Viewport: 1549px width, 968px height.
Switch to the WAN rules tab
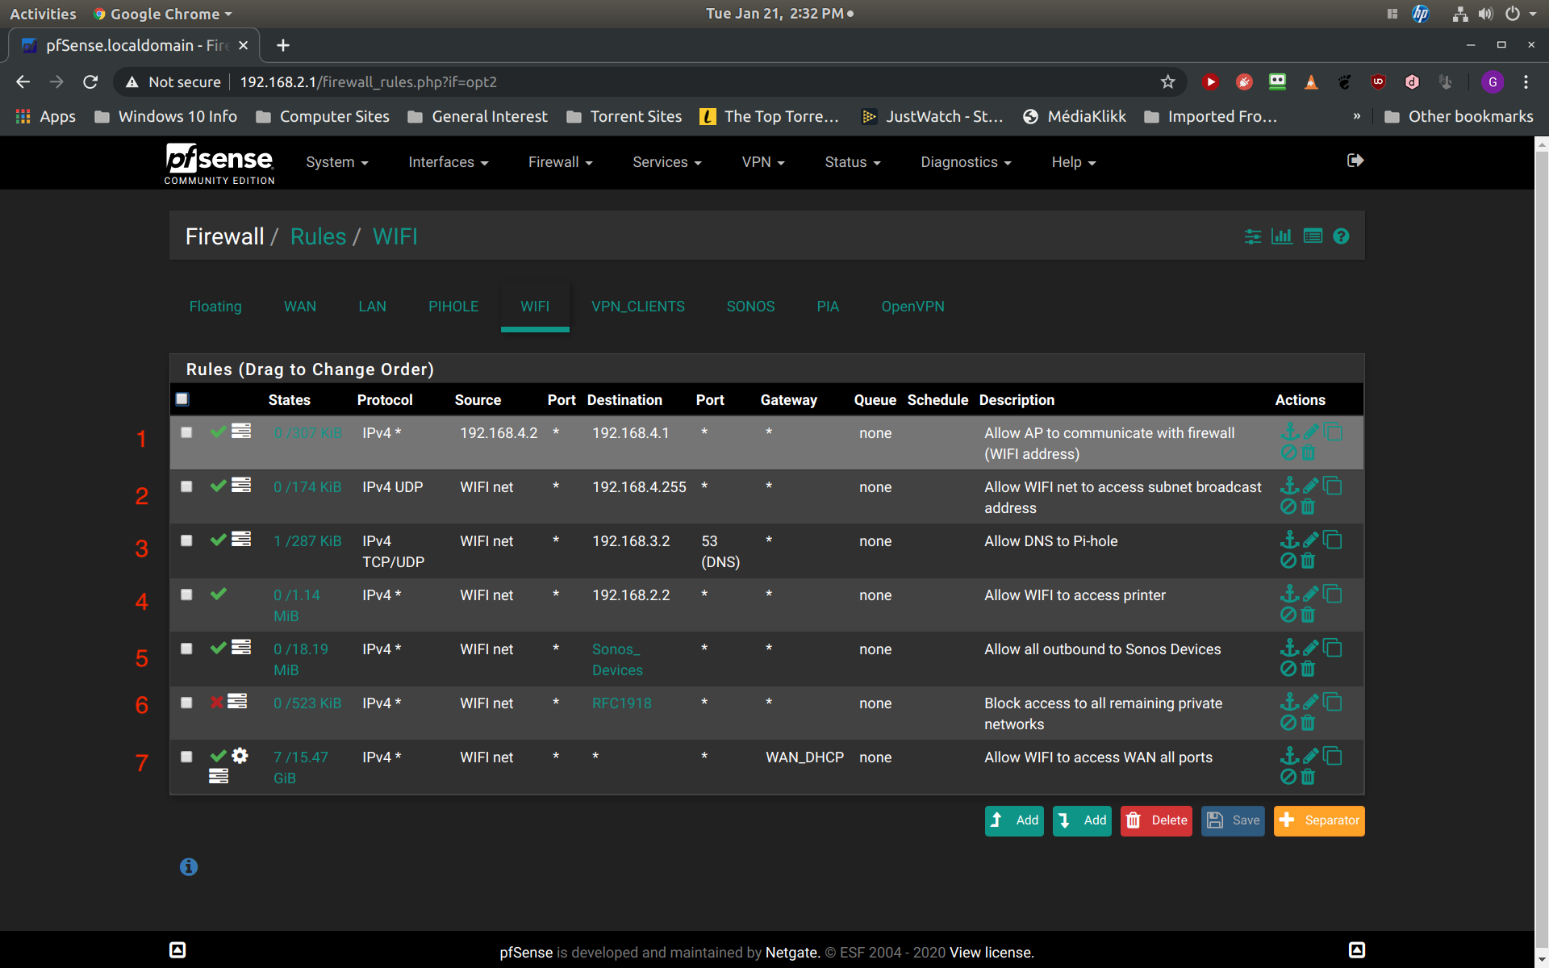300,307
